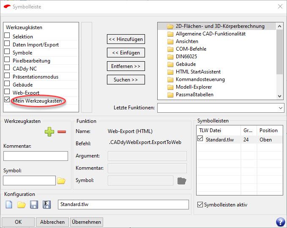Enable the Symbole toolbox checkbox

(7, 52)
